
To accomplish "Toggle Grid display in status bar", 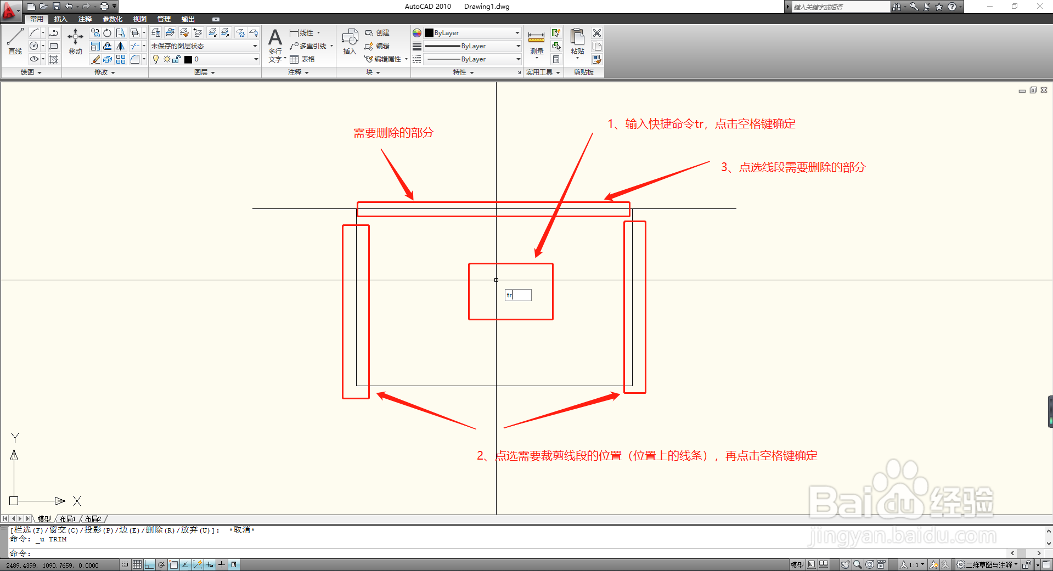I will point(137,564).
